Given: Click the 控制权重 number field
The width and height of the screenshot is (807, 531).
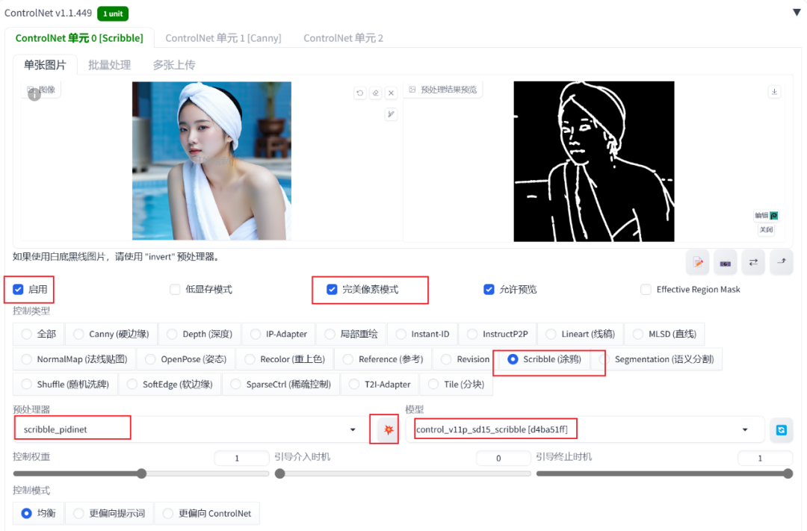Looking at the screenshot, I should [241, 458].
